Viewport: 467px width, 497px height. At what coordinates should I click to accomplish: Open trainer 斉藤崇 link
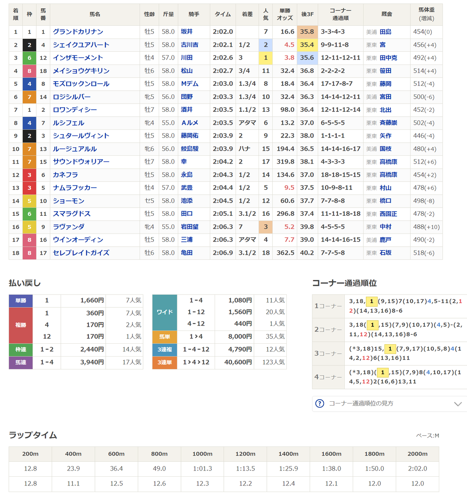(388, 123)
